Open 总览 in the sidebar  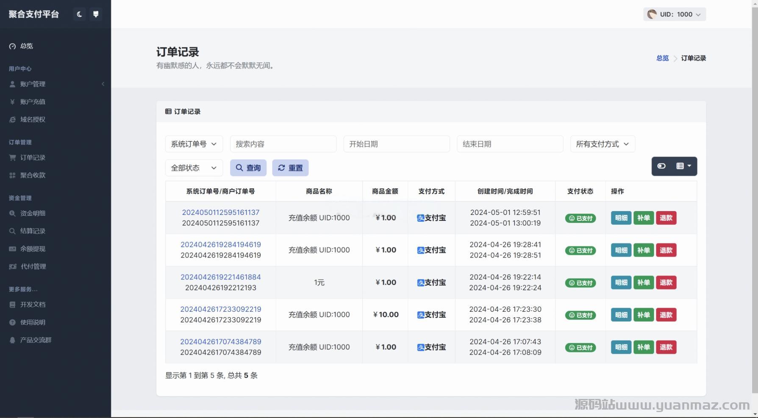pyautogui.click(x=26, y=46)
